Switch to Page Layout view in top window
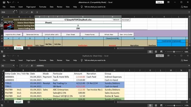This screenshot has width=191, height=107. pos(156,52)
